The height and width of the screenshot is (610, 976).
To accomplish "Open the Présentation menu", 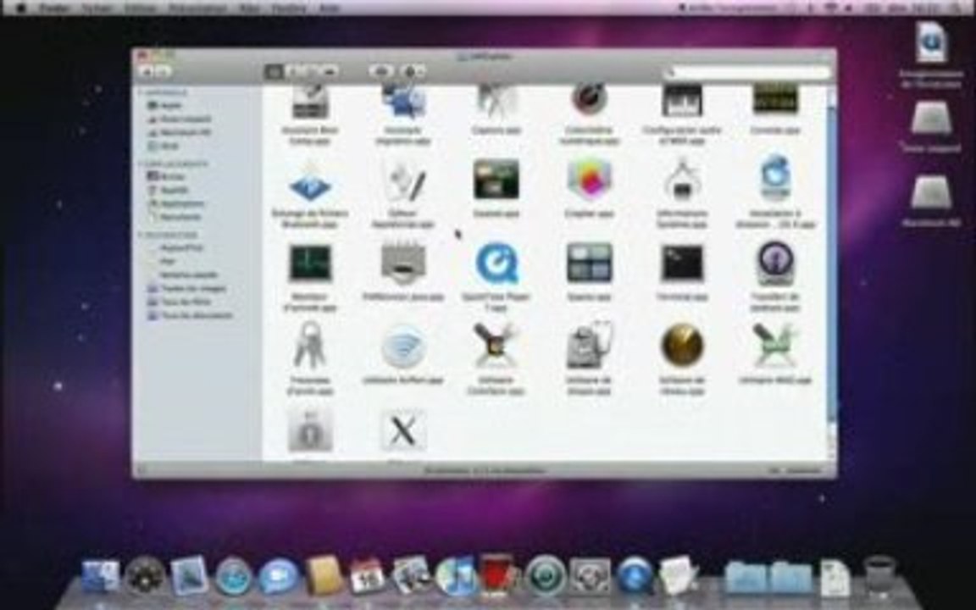I will point(197,8).
